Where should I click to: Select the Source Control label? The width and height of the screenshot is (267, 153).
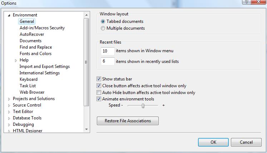point(27,105)
